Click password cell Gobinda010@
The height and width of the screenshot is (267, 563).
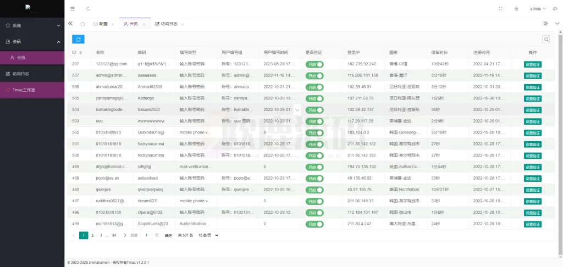pos(151,132)
